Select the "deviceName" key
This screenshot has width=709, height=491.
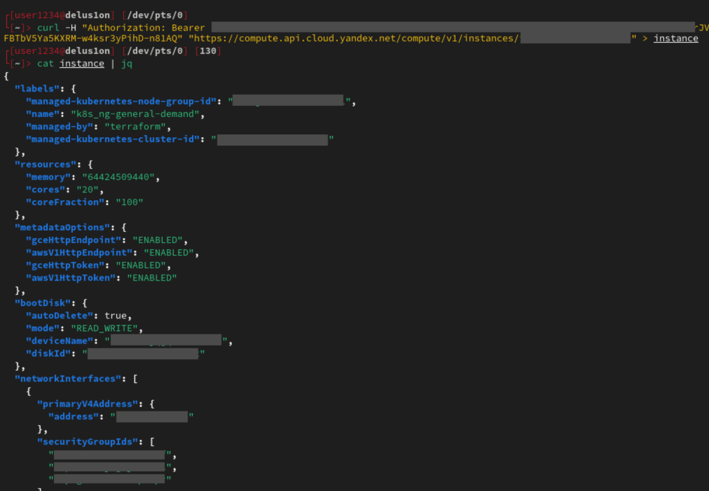60,341
